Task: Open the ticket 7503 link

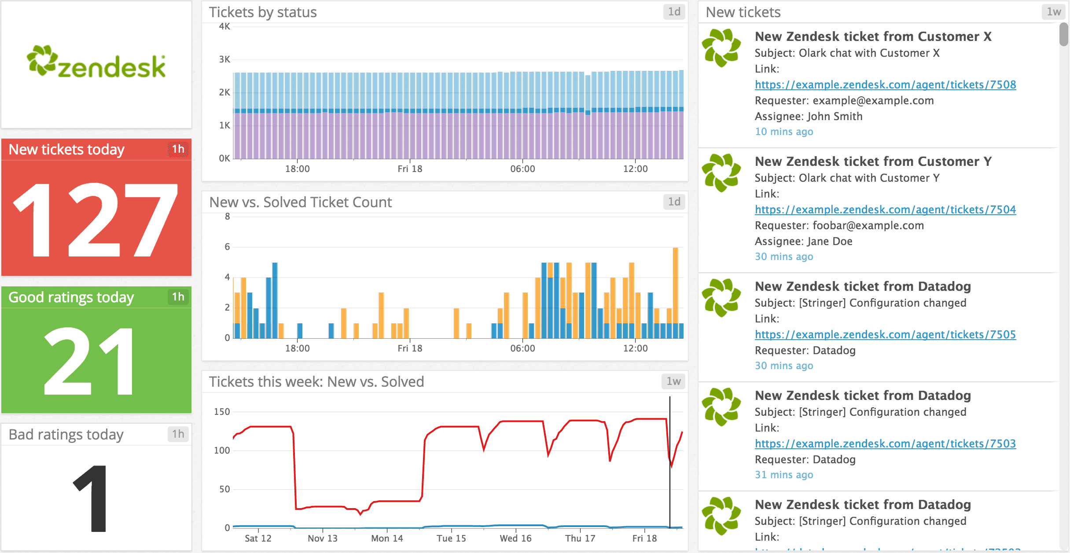Action: 885,443
